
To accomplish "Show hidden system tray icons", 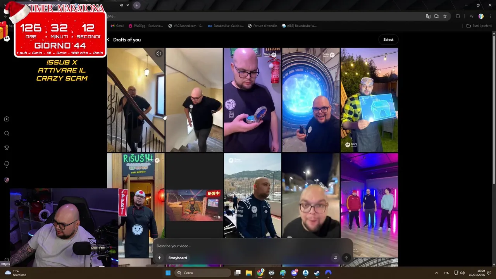I will [x=436, y=273].
